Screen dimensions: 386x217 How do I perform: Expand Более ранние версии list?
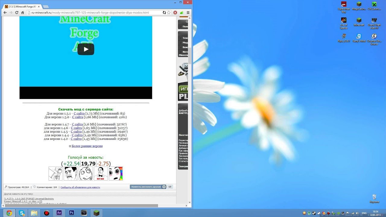(87, 146)
